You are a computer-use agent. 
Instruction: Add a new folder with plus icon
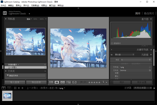pos(45,71)
